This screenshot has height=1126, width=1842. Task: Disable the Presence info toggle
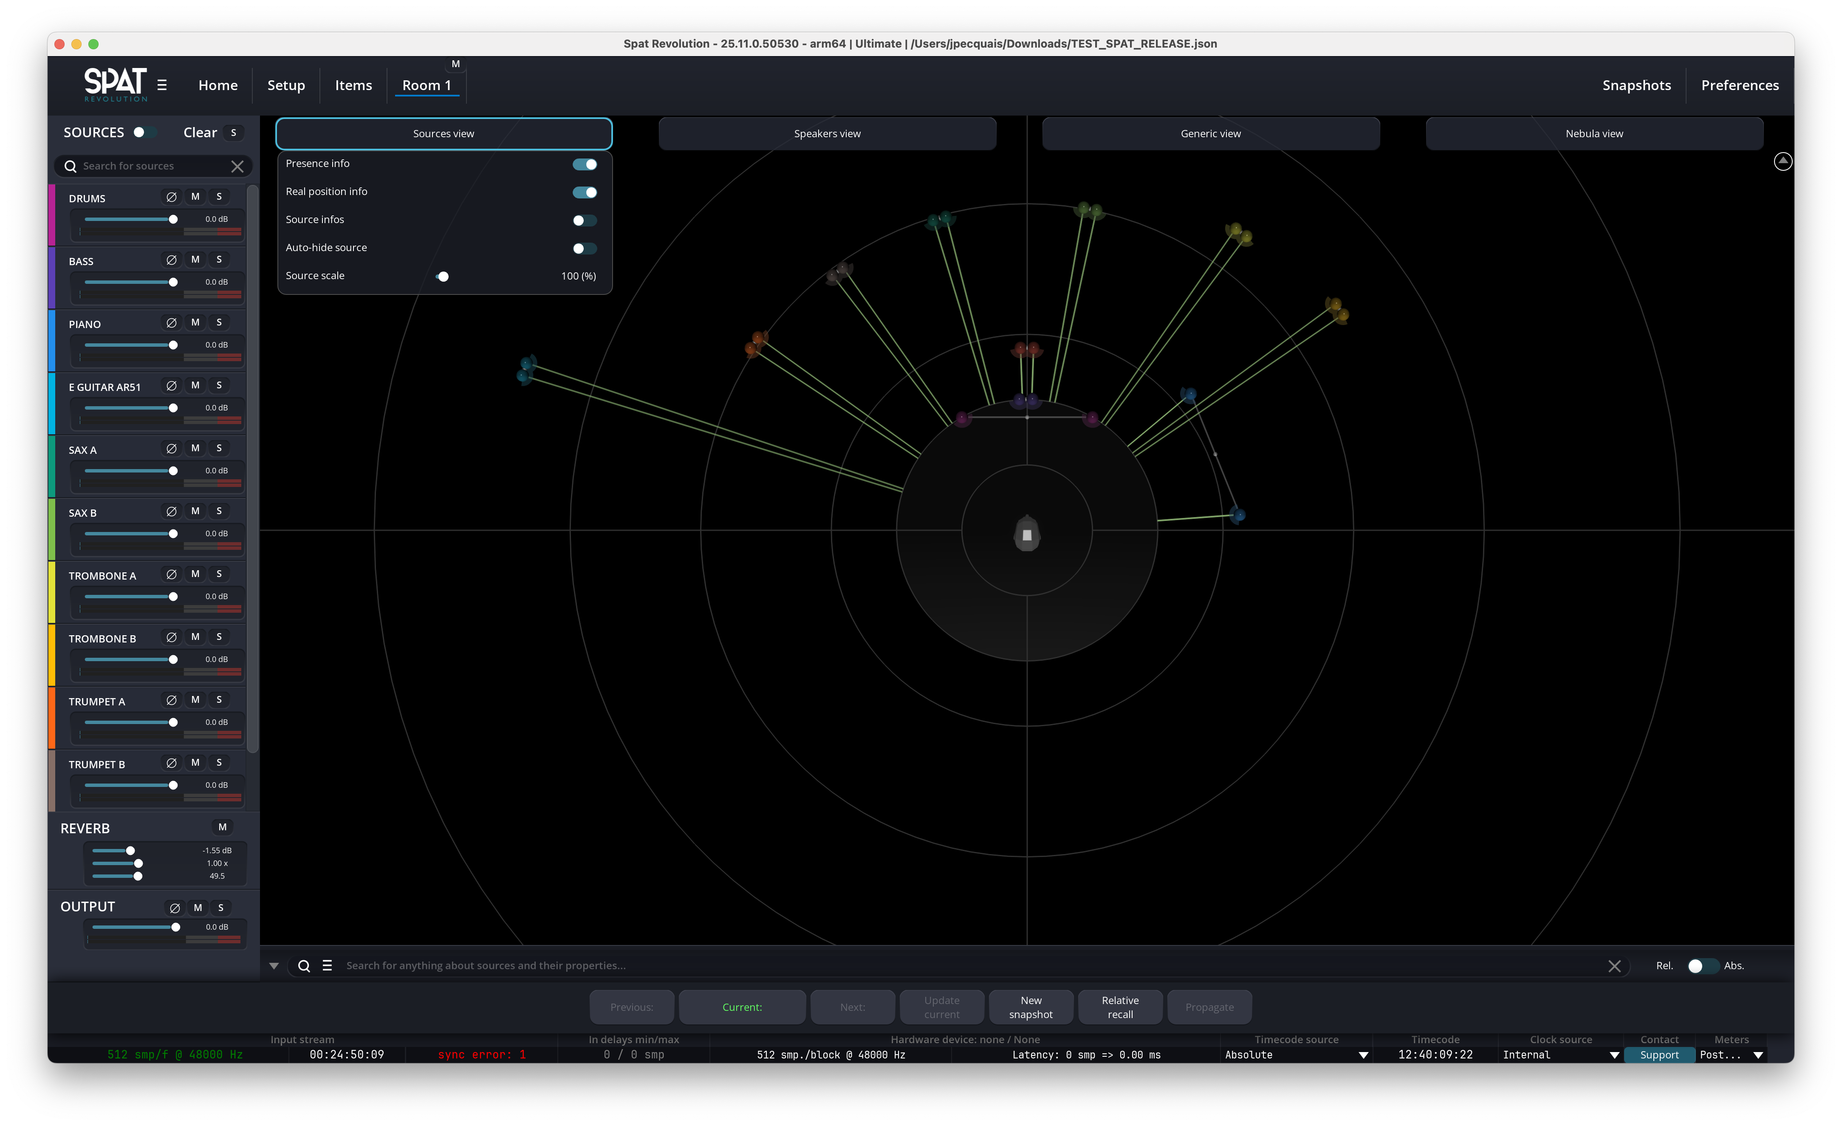point(585,164)
